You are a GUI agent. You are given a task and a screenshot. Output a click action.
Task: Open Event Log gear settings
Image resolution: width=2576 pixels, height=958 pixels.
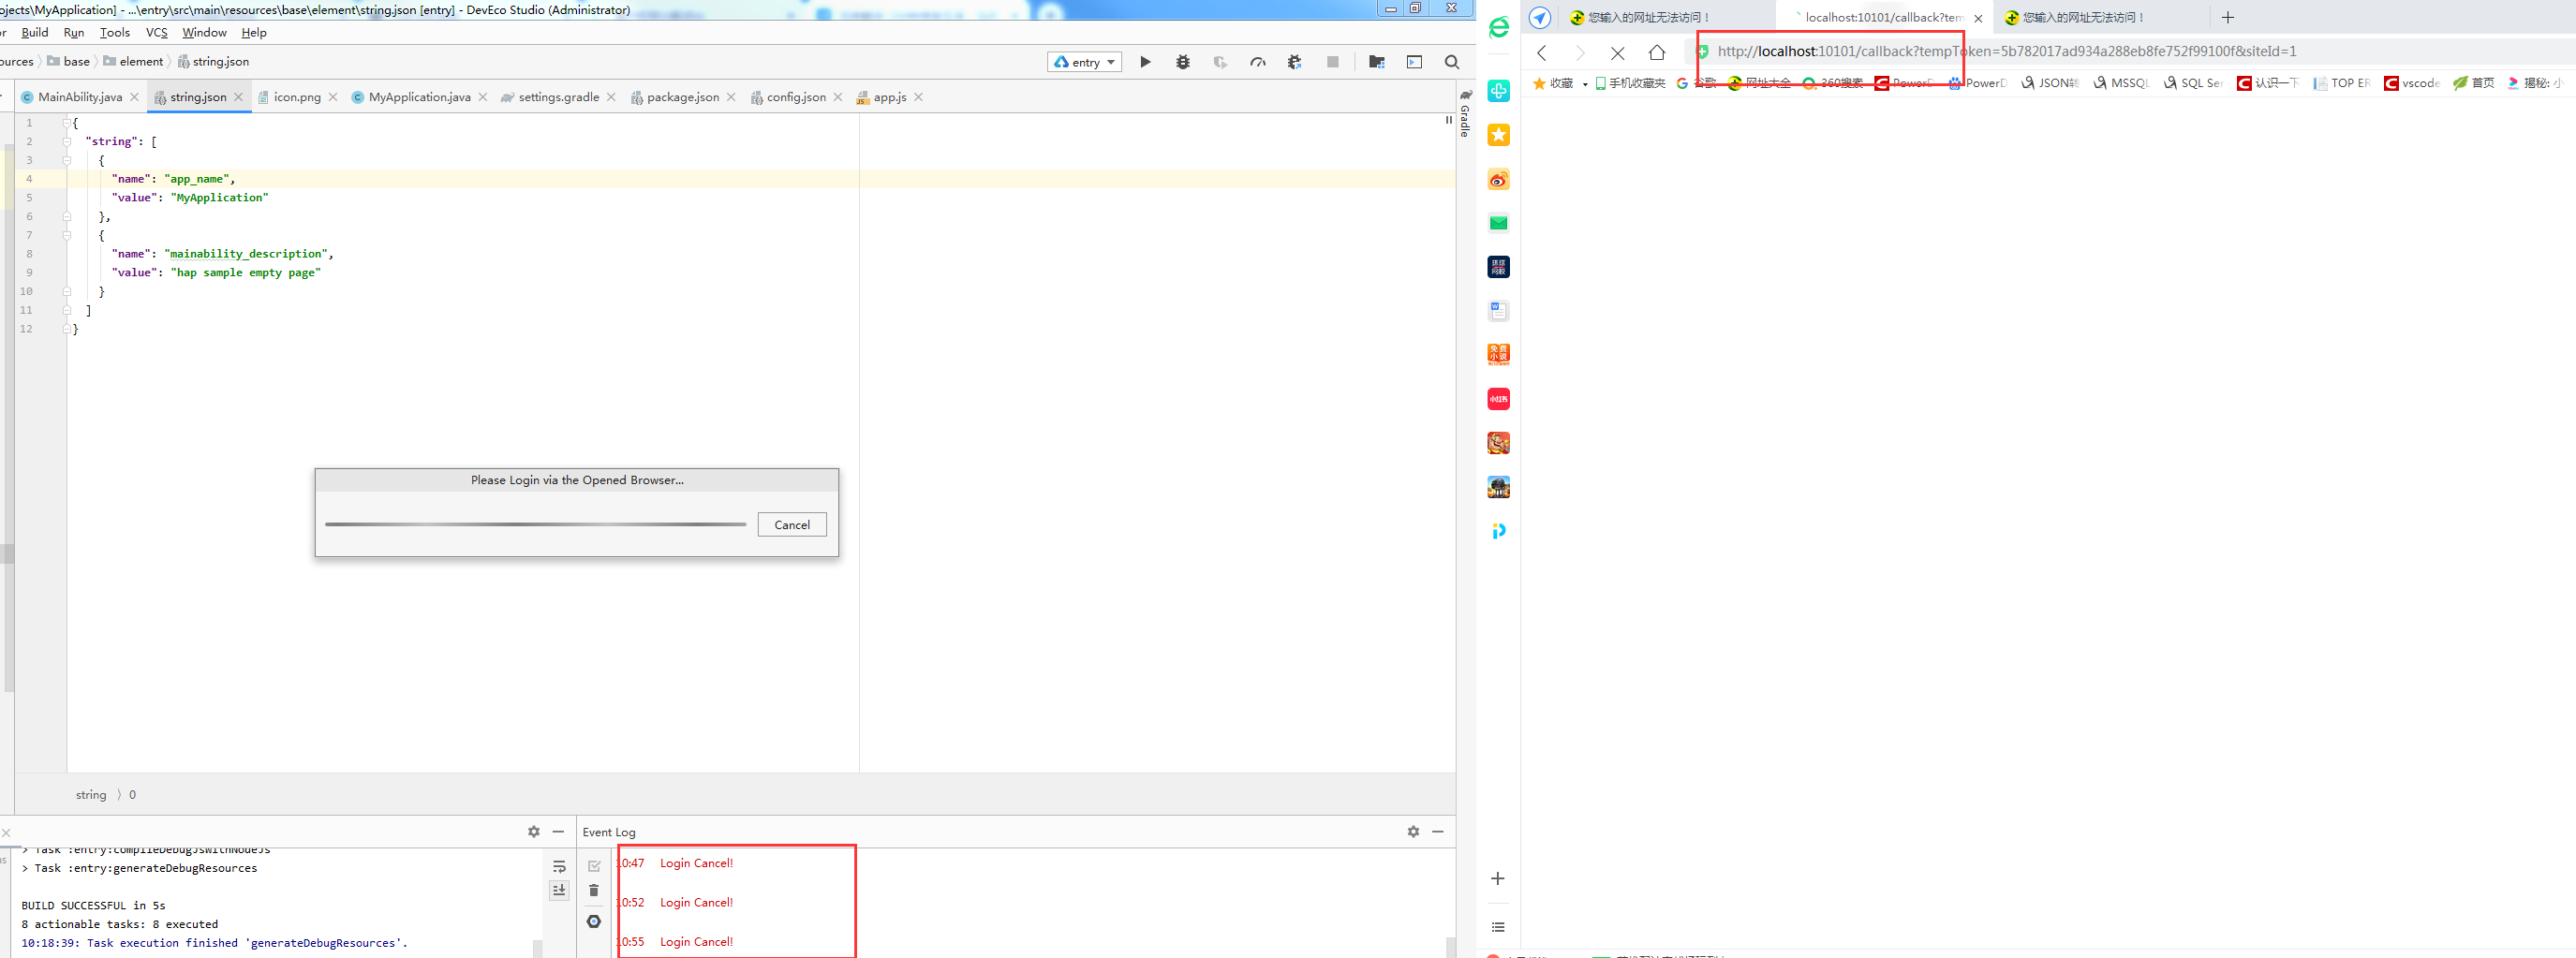[x=1413, y=831]
